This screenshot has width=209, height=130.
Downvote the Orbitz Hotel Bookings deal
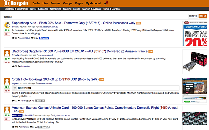7,91
